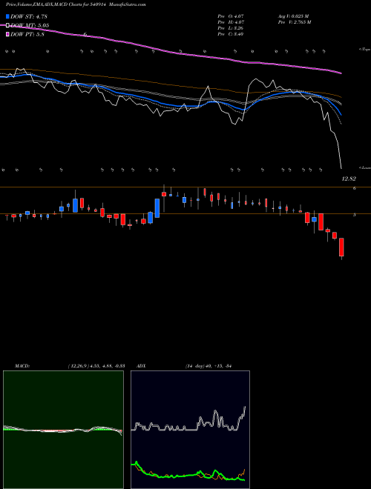Click the 'Pre O: 4.07' value

pyautogui.click(x=231, y=16)
